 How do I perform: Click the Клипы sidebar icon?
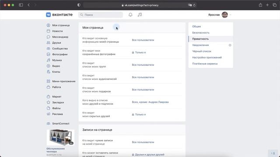pos(49,72)
